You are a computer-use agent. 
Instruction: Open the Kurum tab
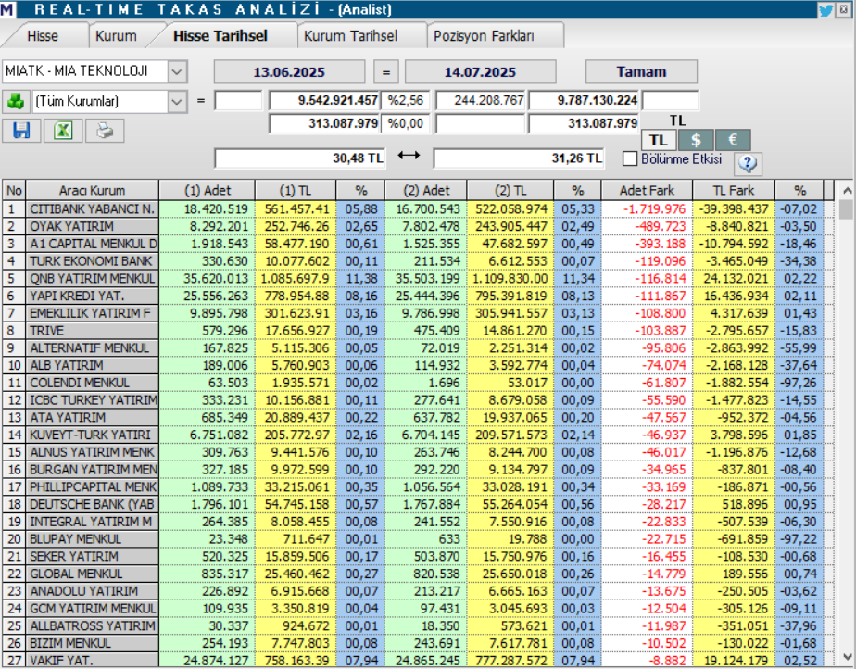coord(116,36)
